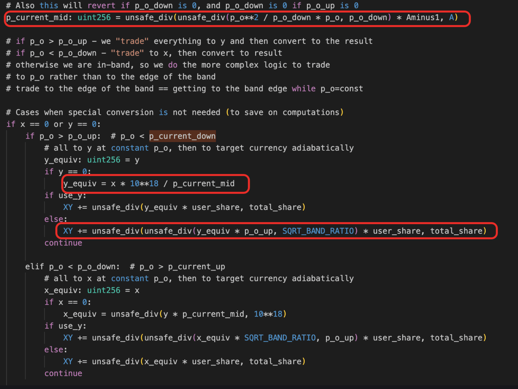Click the 'otherwise we are in-band' comment line

coord(168,65)
